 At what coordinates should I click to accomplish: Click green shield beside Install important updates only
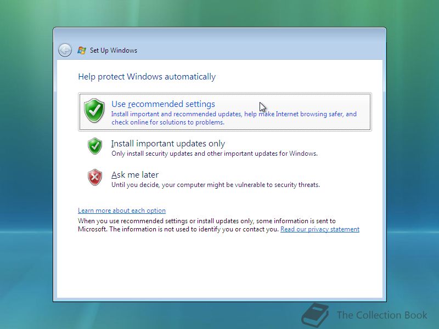pos(95,146)
